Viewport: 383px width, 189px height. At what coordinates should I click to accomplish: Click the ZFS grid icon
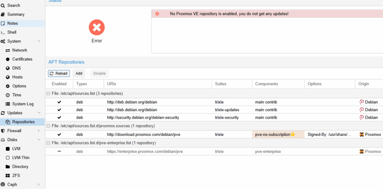point(7,176)
